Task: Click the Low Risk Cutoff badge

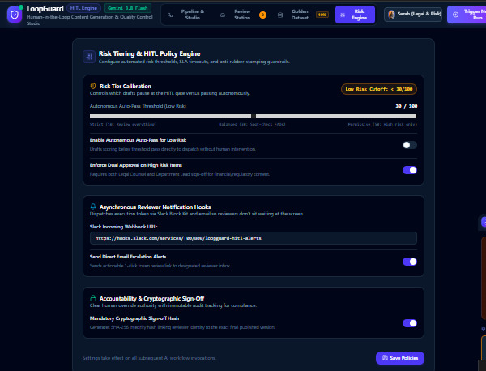Action: coord(379,89)
